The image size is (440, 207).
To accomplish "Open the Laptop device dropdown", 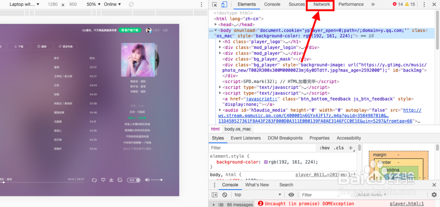I will pyautogui.click(x=24, y=4).
